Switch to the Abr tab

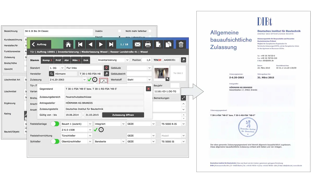point(67,60)
